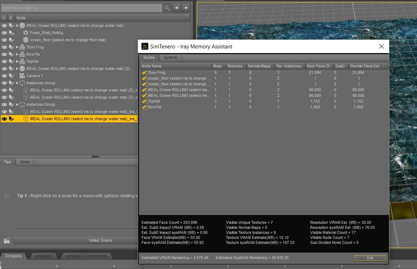417x269 pixels.
Task: Expand the TopHat tree node
Action: tap(17, 61)
